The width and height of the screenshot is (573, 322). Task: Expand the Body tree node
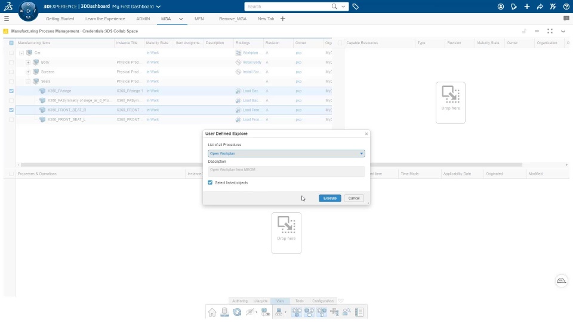coord(28,63)
